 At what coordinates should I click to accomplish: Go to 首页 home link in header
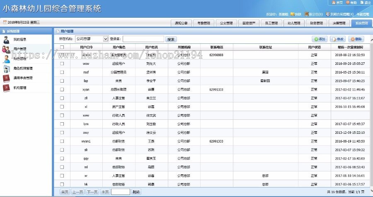point(337,2)
